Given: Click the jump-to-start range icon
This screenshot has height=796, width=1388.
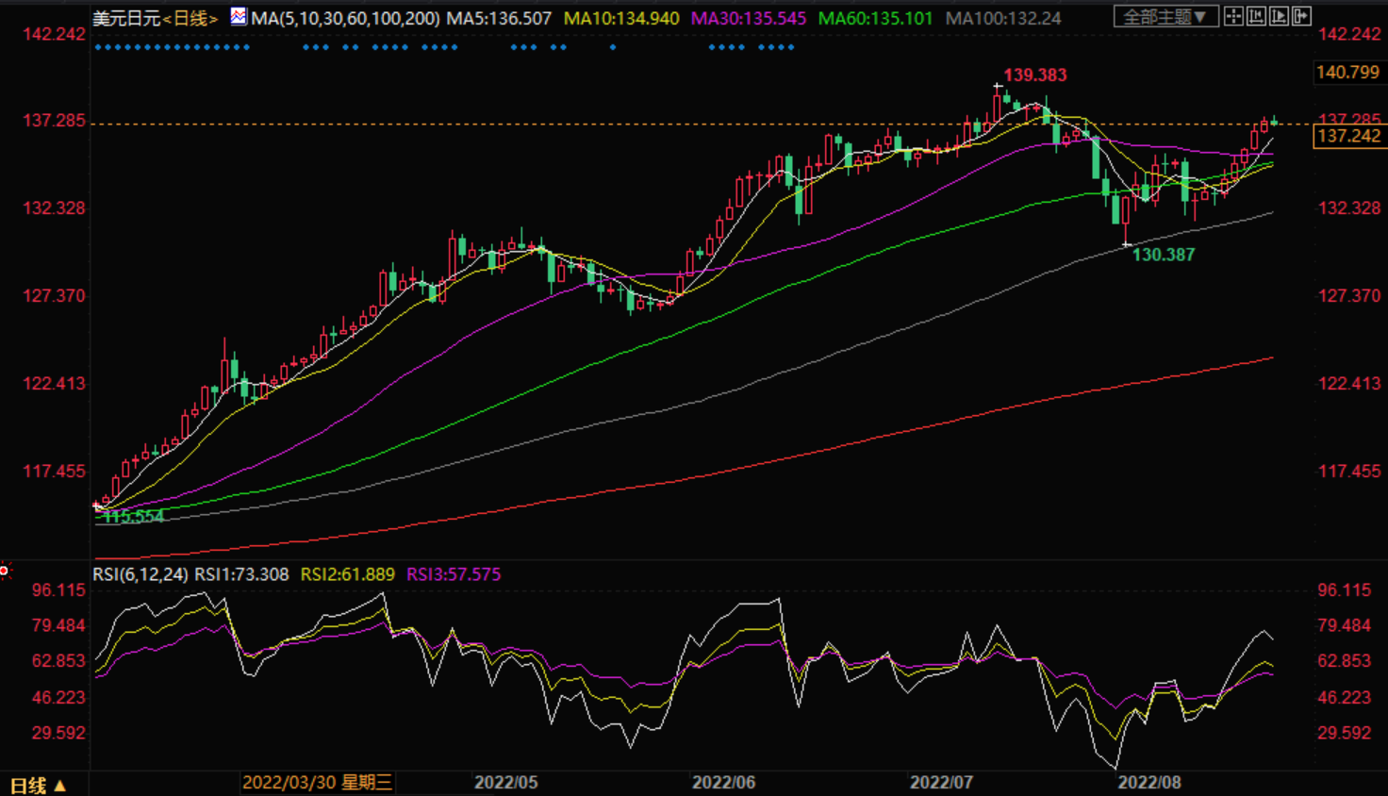Looking at the screenshot, I should point(1256,16).
